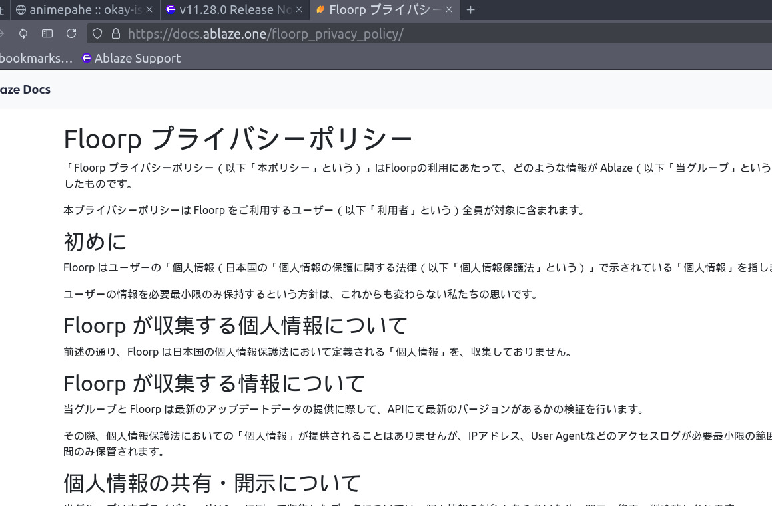This screenshot has width=772, height=506.
Task: Click the heading "個人情報の共有・開示について"
Action: point(212,483)
